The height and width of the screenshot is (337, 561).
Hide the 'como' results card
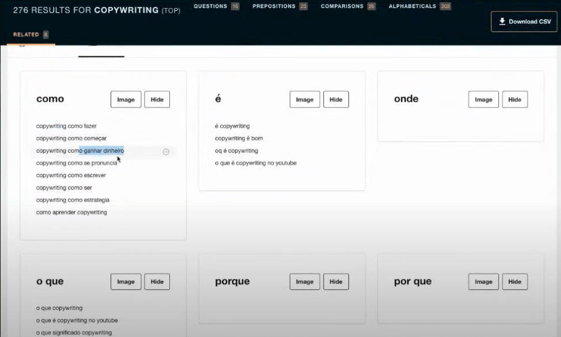(x=157, y=99)
